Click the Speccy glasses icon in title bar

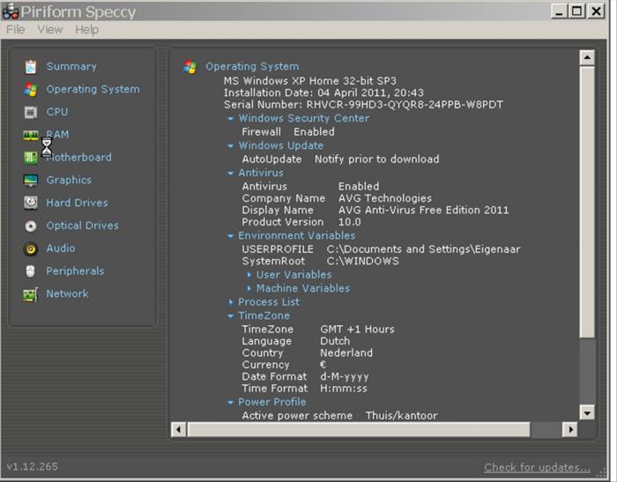[x=11, y=11]
